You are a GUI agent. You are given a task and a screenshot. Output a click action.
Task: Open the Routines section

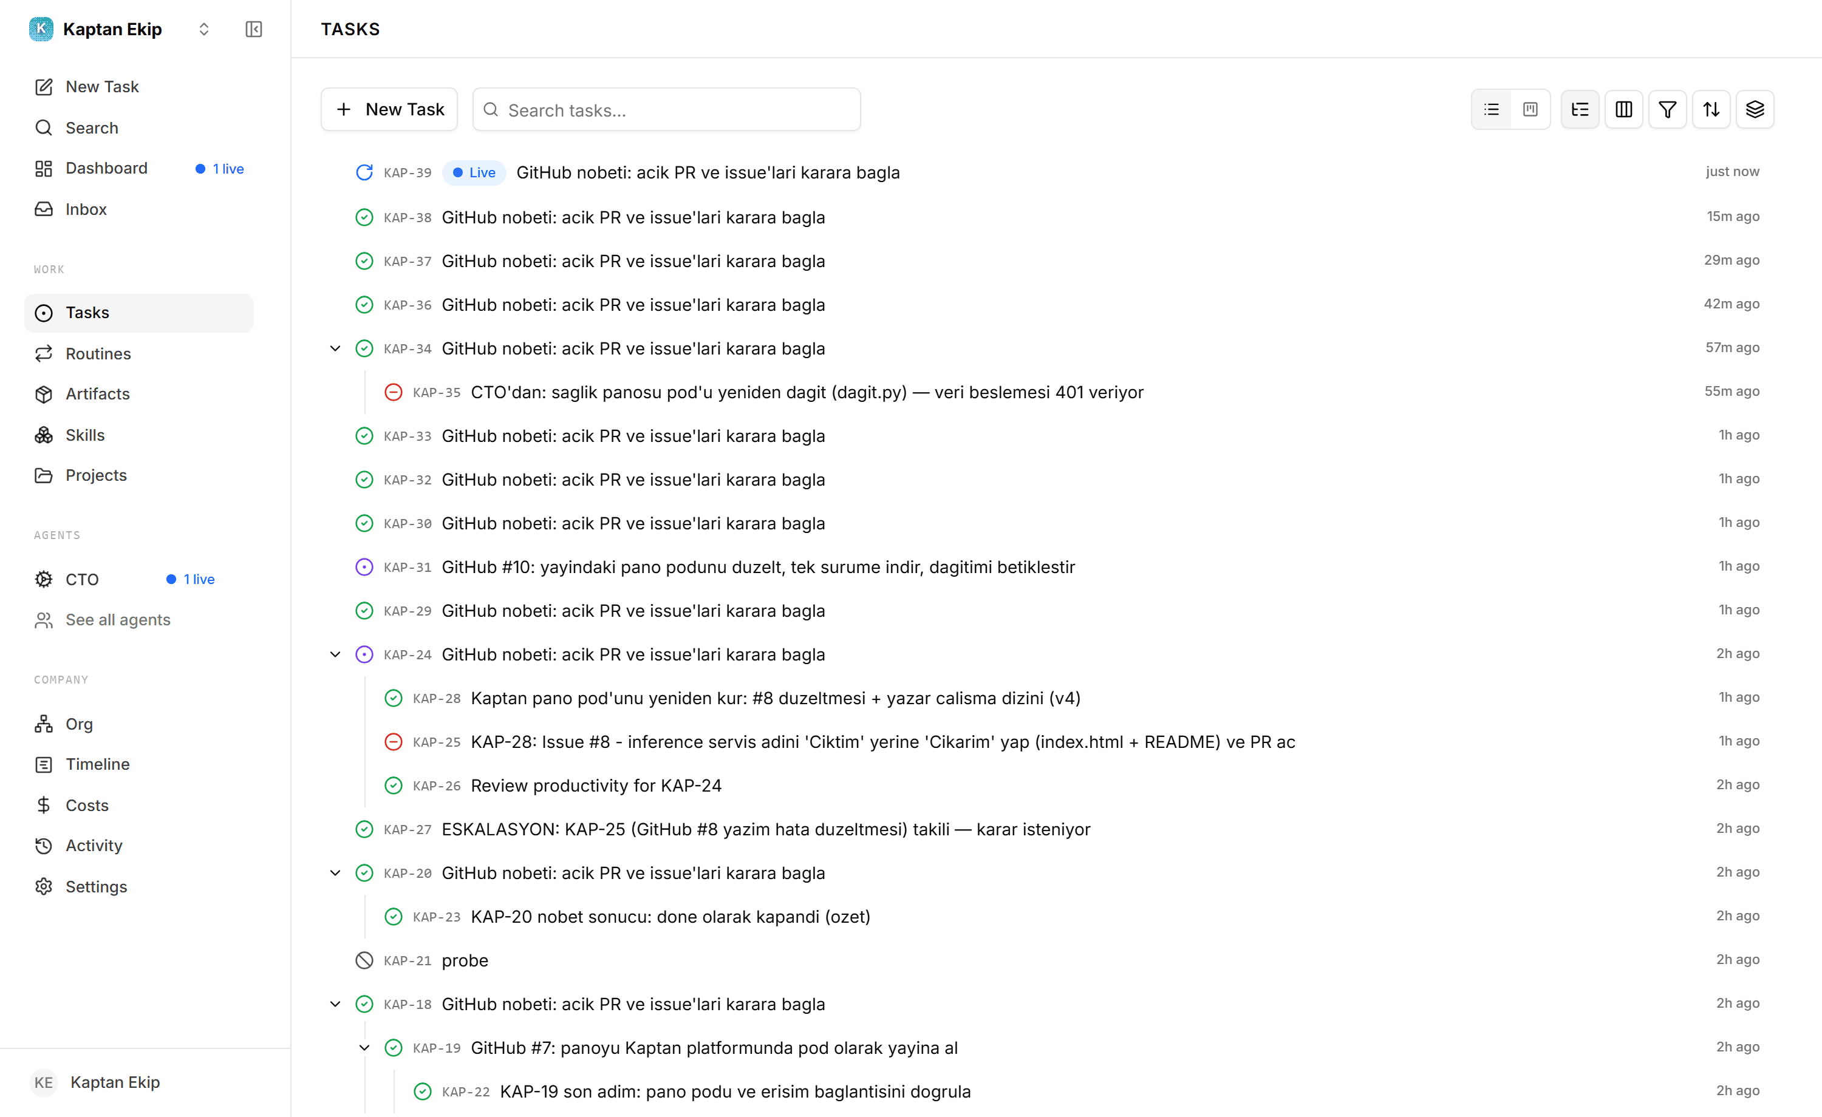pyautogui.click(x=139, y=353)
